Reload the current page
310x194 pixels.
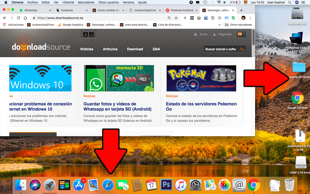pyautogui.click(x=18, y=18)
